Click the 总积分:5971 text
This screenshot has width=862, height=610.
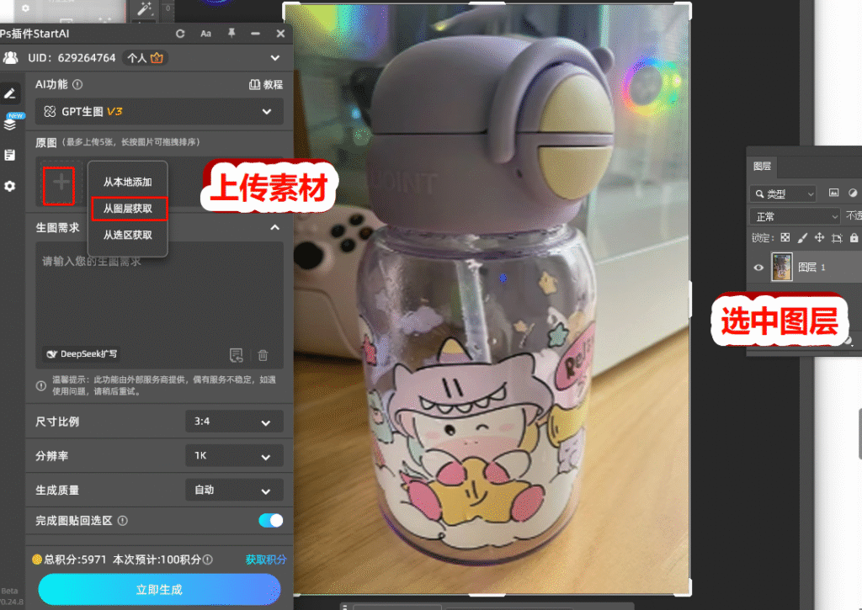pyautogui.click(x=75, y=560)
